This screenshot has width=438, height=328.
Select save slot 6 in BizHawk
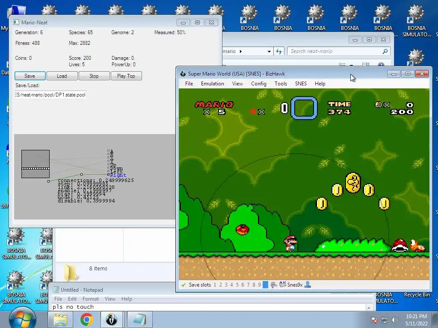click(243, 285)
